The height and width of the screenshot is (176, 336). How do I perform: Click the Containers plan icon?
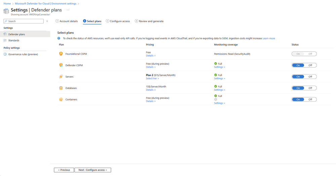(x=61, y=99)
